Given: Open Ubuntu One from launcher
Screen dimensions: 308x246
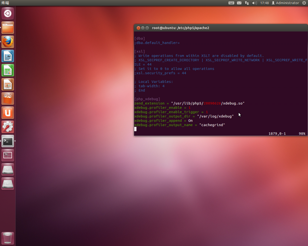Looking at the screenshot, I should click(8, 113).
